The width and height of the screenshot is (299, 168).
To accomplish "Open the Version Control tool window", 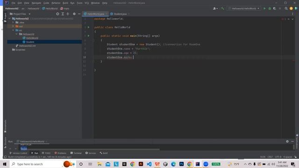I will [18, 153].
